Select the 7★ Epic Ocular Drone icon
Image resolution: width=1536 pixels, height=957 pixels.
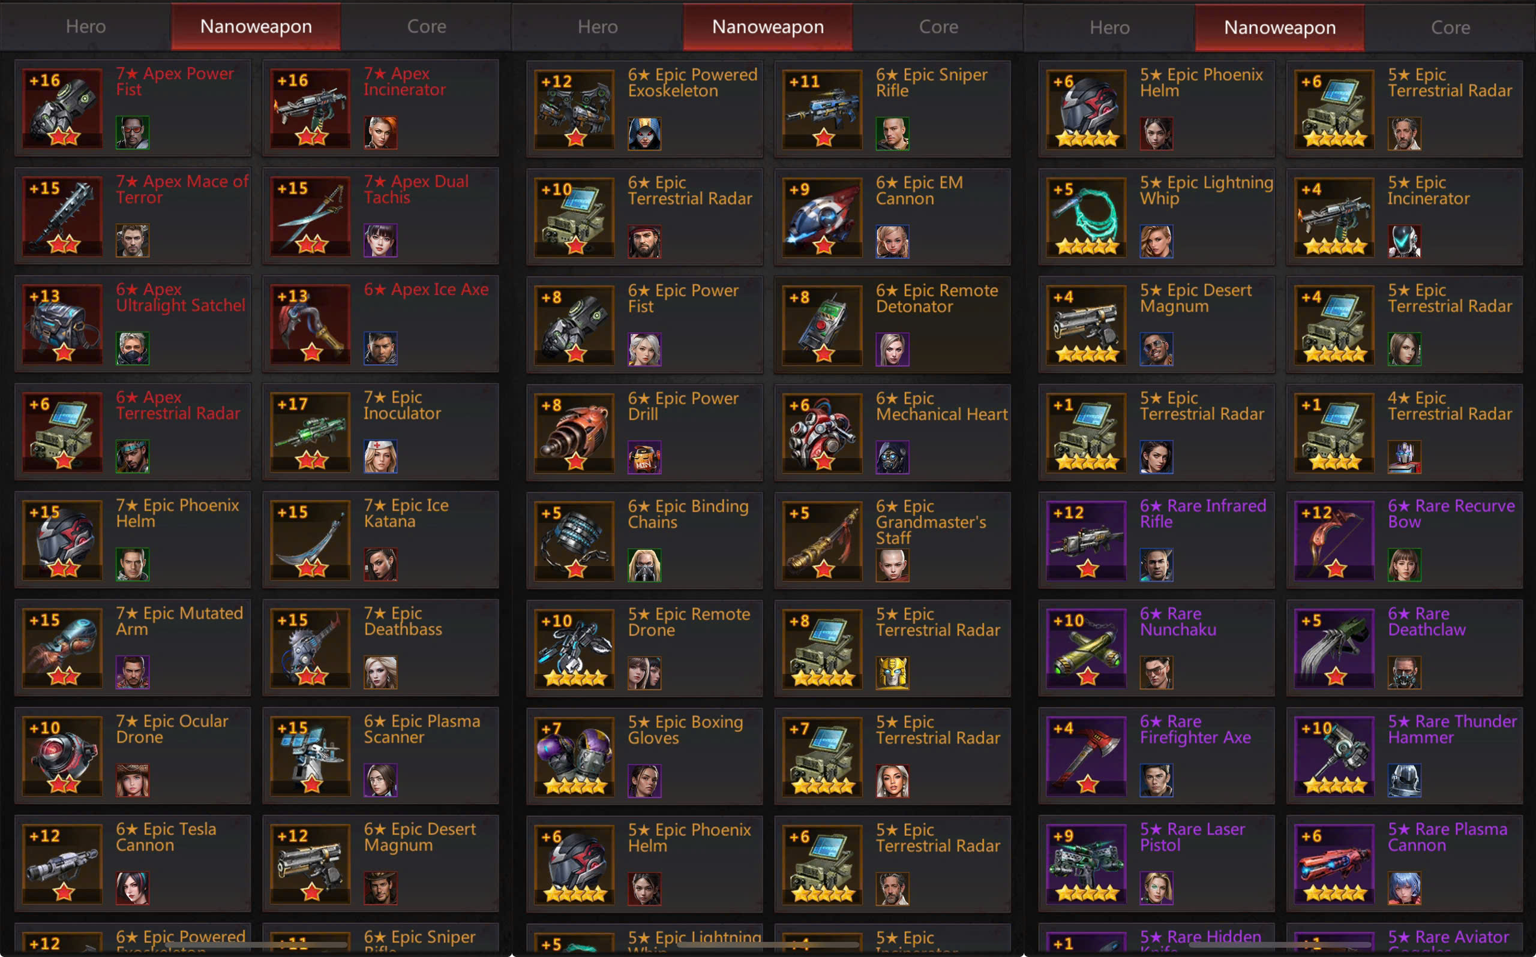(62, 756)
